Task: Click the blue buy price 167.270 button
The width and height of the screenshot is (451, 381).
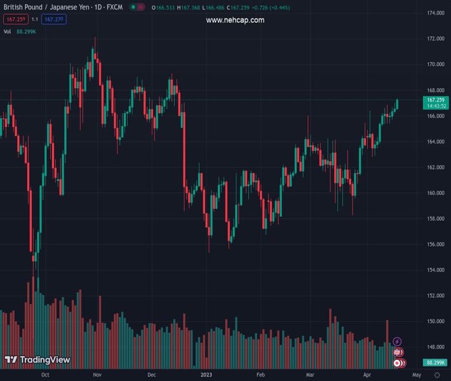Action: pos(55,20)
